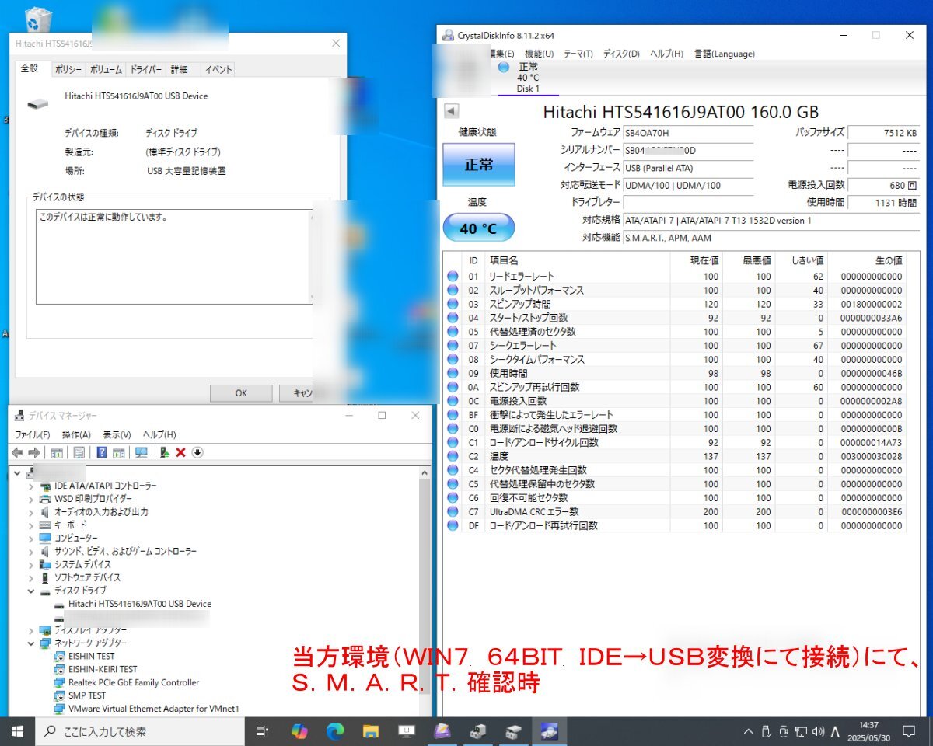
Task: Collapse ネットワーク アダプター node
Action: 31,643
